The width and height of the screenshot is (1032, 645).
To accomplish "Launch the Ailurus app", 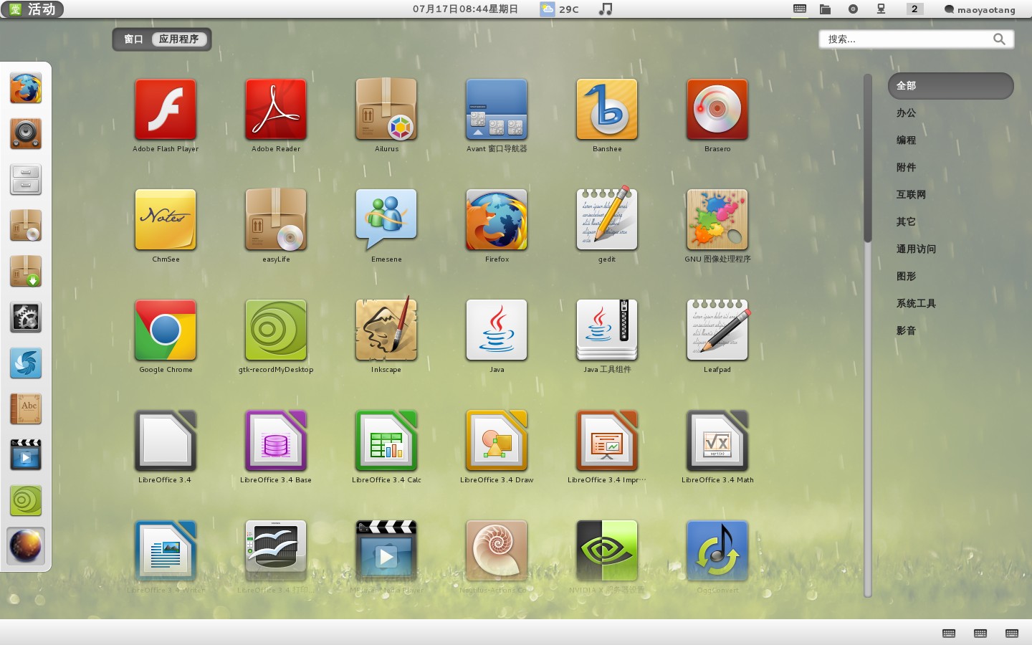I will click(386, 110).
